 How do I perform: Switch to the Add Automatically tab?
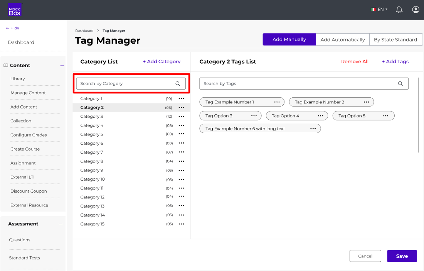[x=342, y=39]
